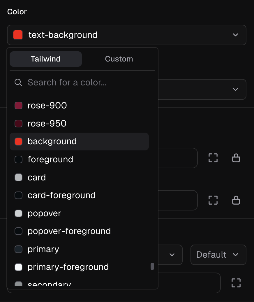
Task: Click the lower padlock icon
Action: 236,200
